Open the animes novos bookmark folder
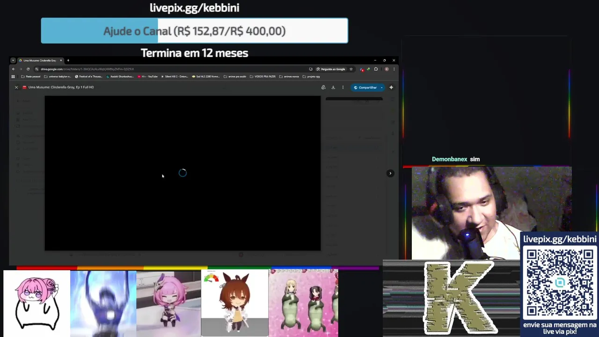Image resolution: width=599 pixels, height=337 pixels. pos(289,76)
